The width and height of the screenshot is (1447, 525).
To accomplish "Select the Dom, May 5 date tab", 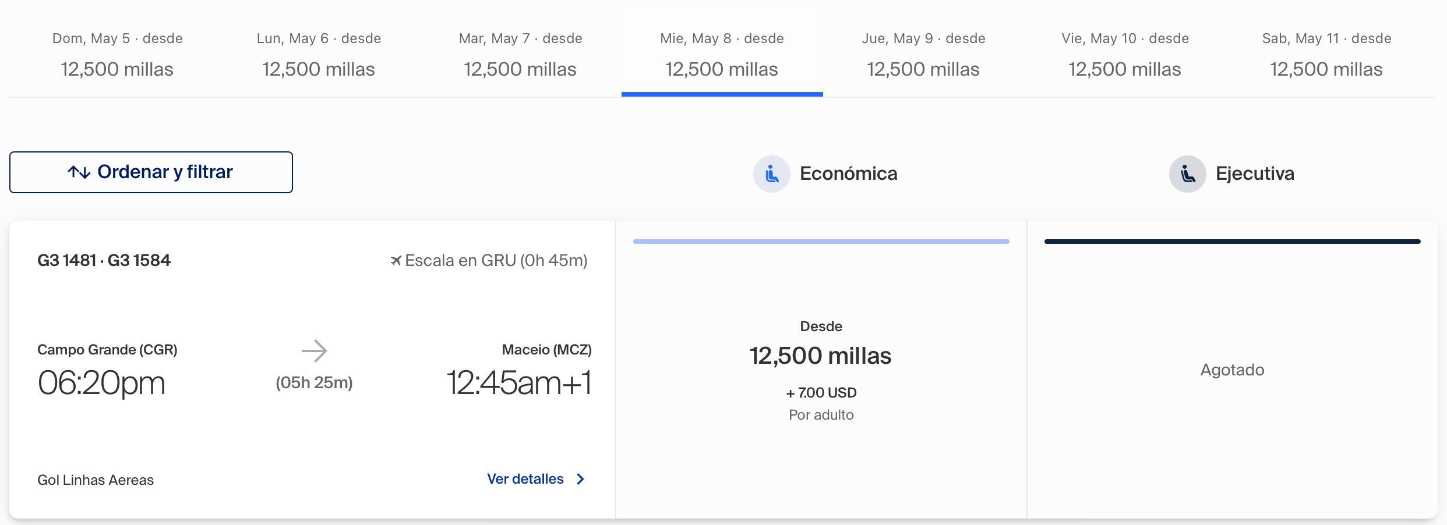I will point(117,55).
